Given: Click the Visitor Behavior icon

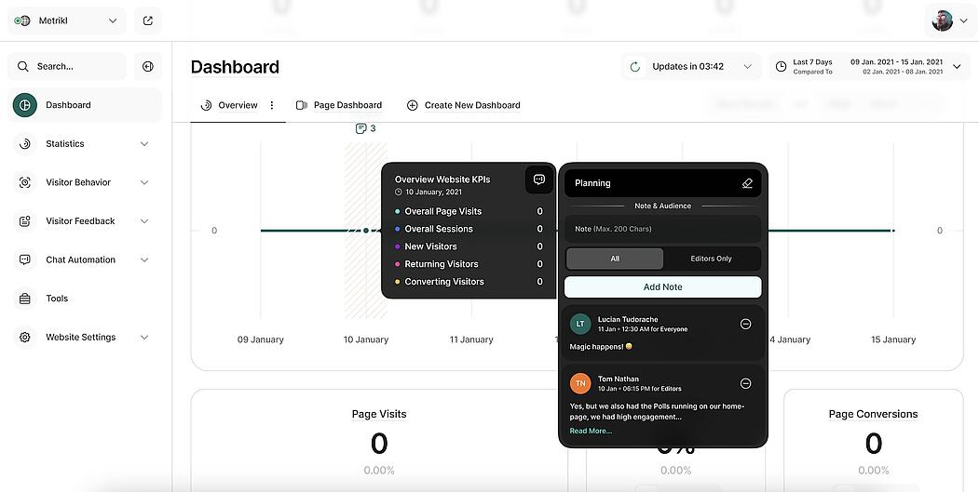Looking at the screenshot, I should (x=25, y=182).
